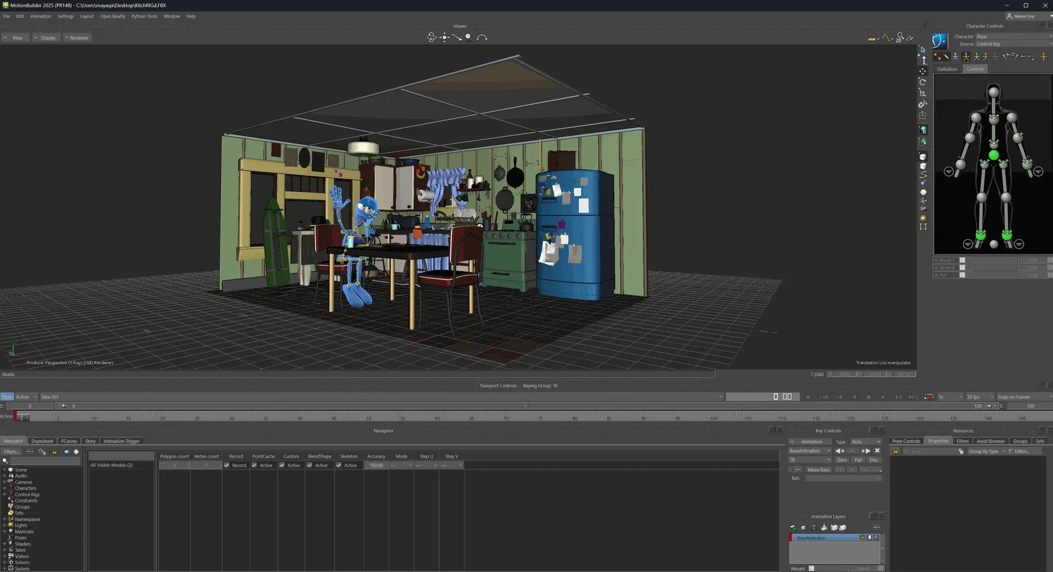Viewport: 1053px width, 572px height.
Task: Select the Dolly camera tool icon
Action: click(457, 37)
